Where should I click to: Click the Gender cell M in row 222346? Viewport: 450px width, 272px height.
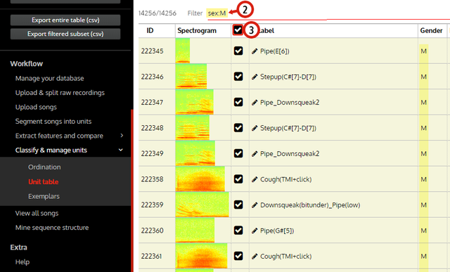423,77
